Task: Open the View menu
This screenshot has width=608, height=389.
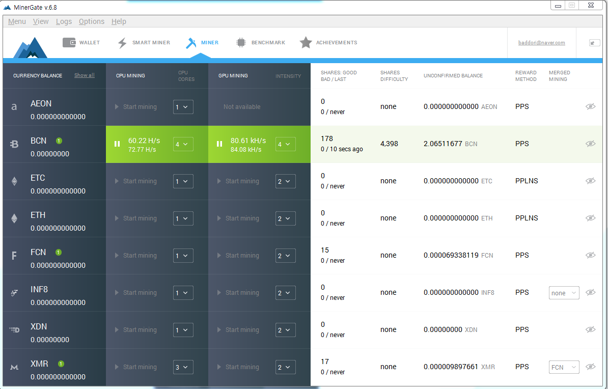Action: (41, 21)
